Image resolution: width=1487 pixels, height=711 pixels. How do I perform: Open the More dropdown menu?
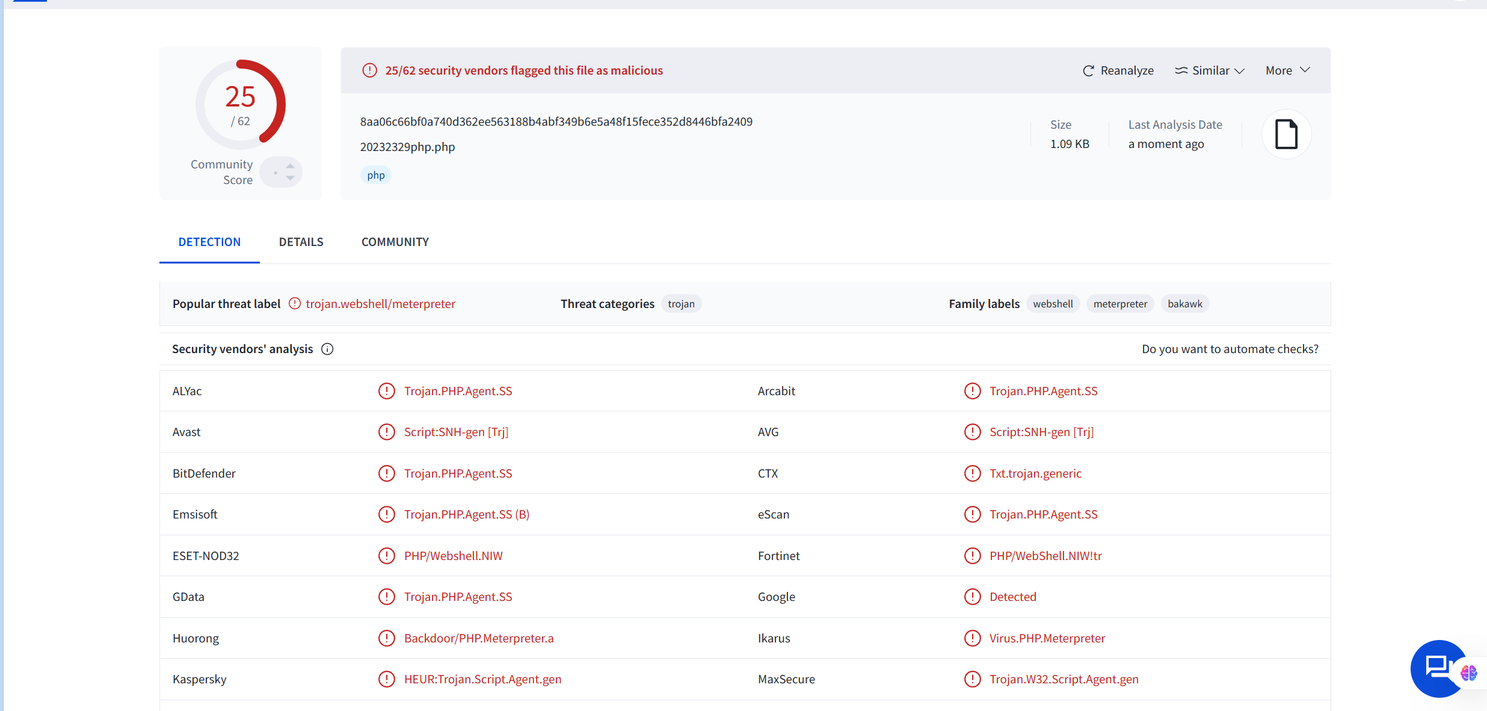(1287, 71)
